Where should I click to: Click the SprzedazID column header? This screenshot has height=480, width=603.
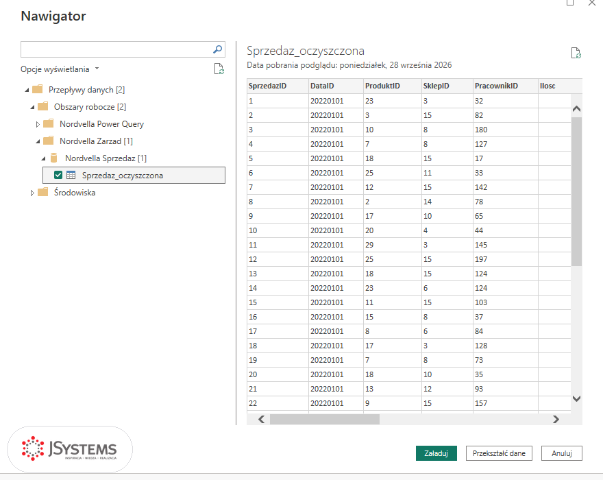278,86
